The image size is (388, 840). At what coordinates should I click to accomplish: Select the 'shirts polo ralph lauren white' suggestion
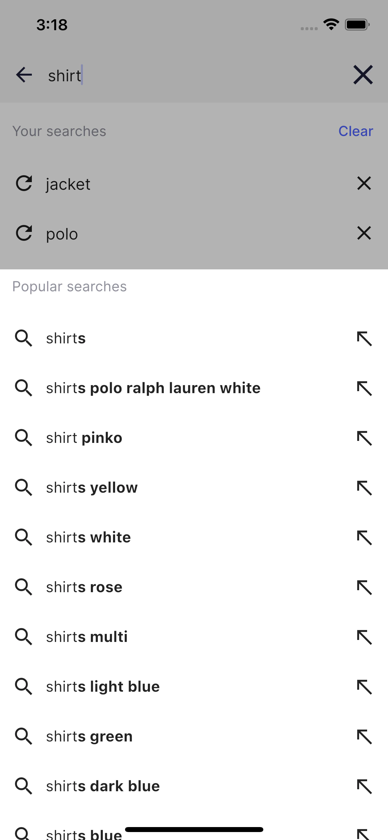(153, 388)
